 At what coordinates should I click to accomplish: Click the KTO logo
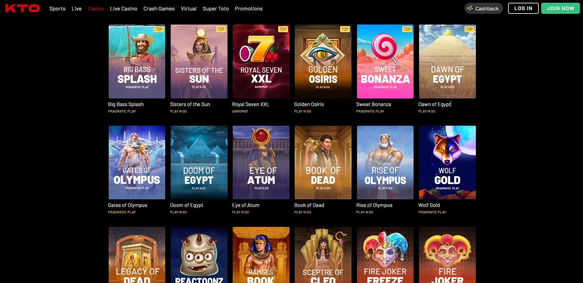(x=22, y=8)
